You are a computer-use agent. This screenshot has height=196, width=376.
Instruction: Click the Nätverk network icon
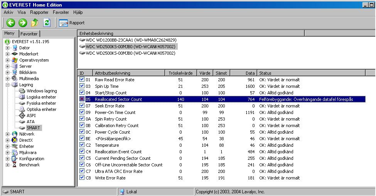coord(15,134)
